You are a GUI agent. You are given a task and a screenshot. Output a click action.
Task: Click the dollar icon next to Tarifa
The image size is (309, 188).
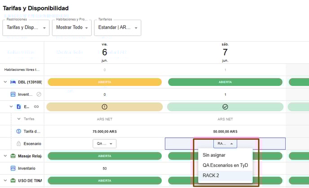[19, 131]
